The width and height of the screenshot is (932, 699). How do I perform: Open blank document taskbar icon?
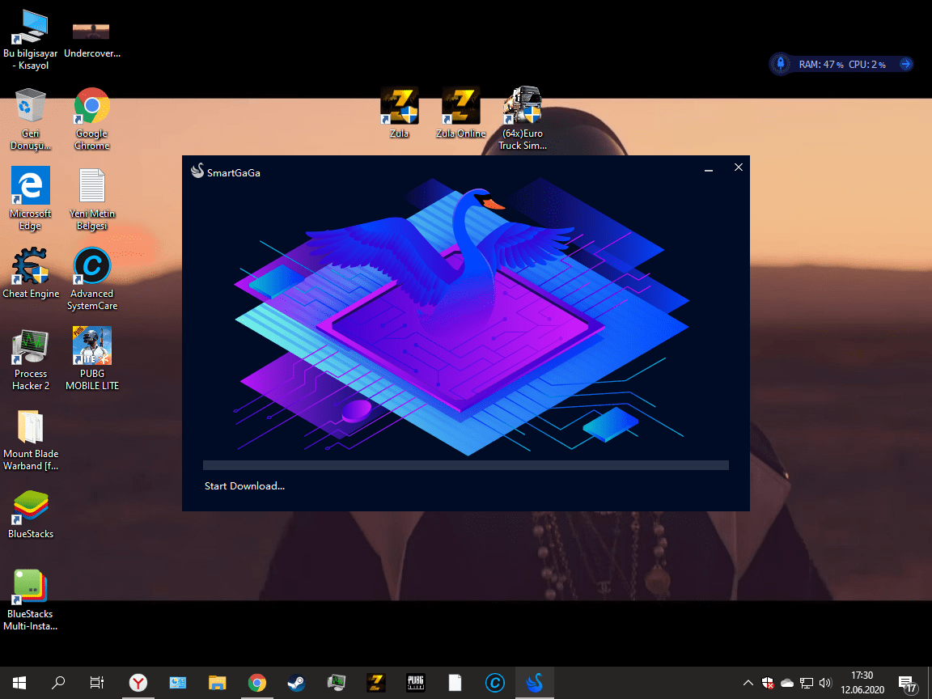[x=455, y=683]
